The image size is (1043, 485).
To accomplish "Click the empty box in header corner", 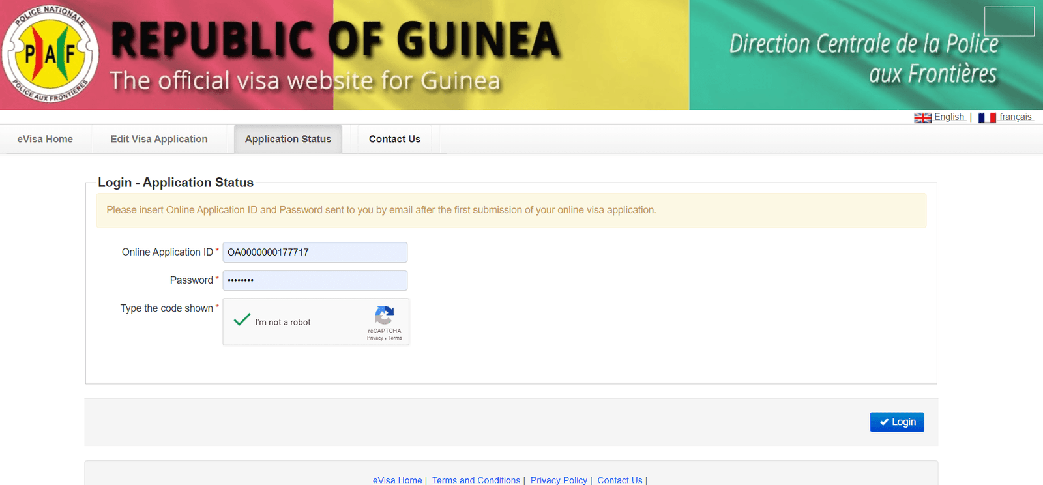I will coord(1009,21).
